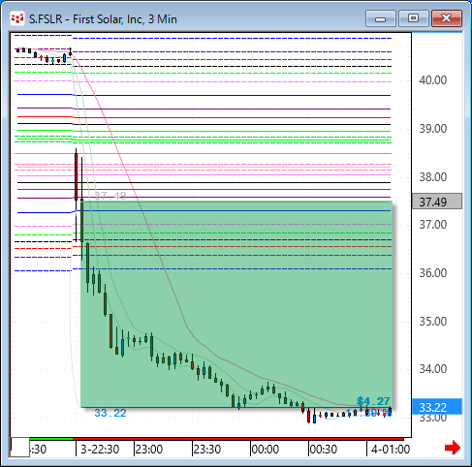Screen dimensions: 472x467
Task: Click the 3-22:30 time axis label
Action: [100, 450]
